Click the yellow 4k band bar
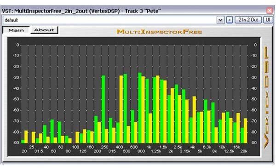The width and height of the screenshot is (276, 168). 194,120
